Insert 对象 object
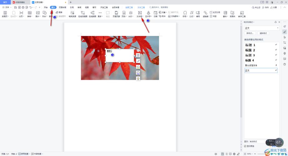Image resolution: width=288 pixels, height=156 pixels. [163, 12]
